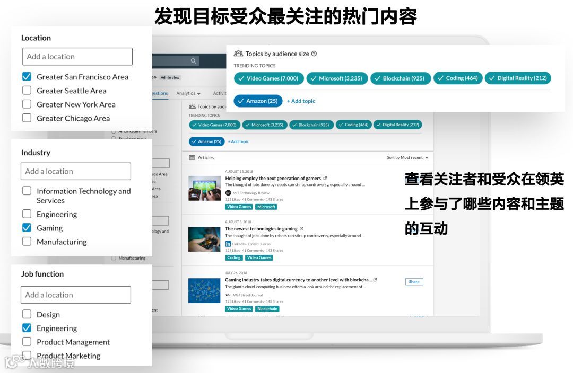Screen dimensions: 573x373
Task: Click Articles section icon
Action: click(x=192, y=158)
